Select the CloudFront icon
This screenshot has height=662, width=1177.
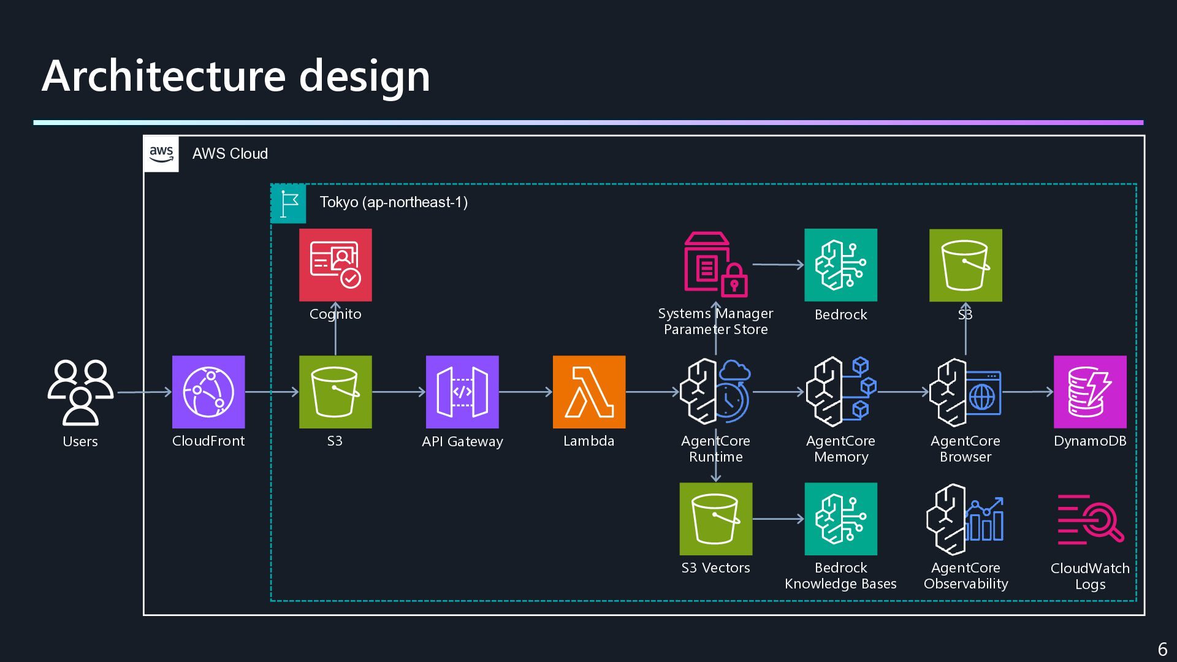coord(208,392)
